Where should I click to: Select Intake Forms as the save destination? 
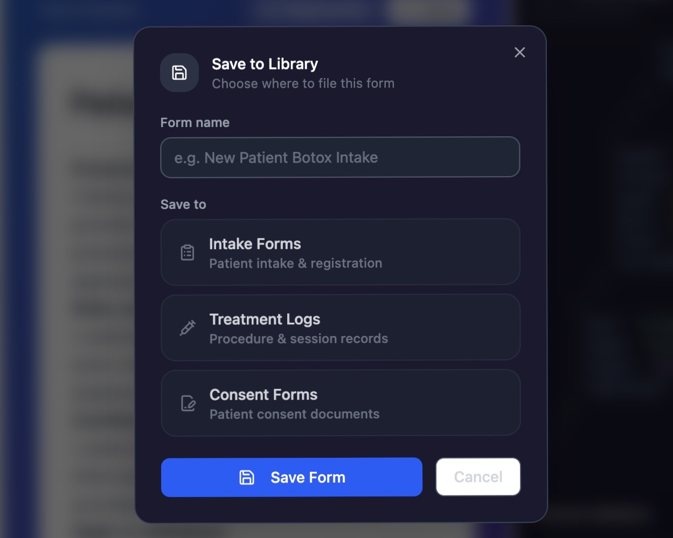click(340, 252)
